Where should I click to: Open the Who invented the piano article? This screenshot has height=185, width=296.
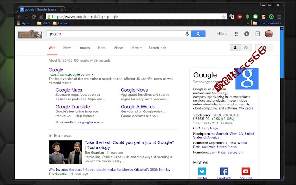110,170
